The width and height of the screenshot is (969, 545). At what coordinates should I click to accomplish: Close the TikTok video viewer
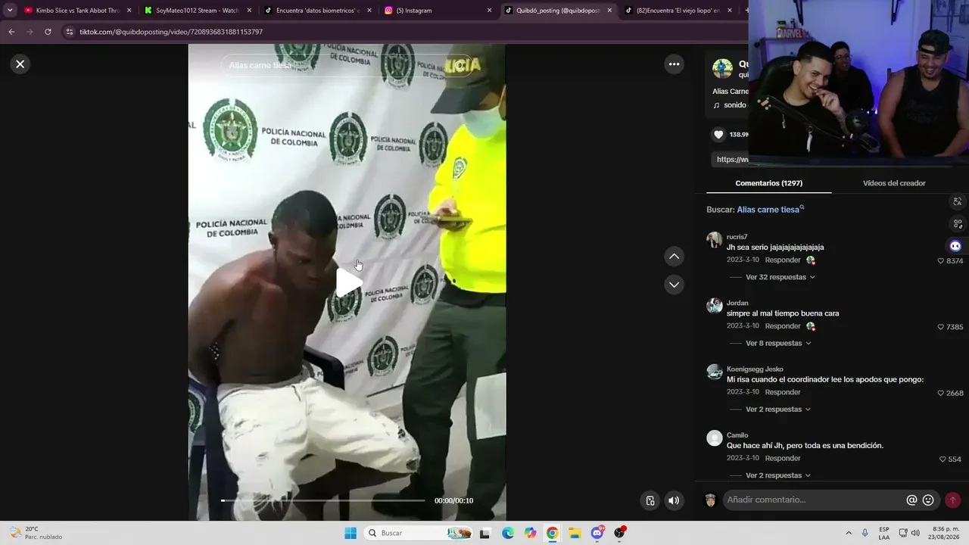click(x=20, y=64)
